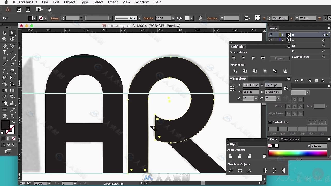Select the Artboard tool
This screenshot has width=331, height=186.
click(5, 110)
